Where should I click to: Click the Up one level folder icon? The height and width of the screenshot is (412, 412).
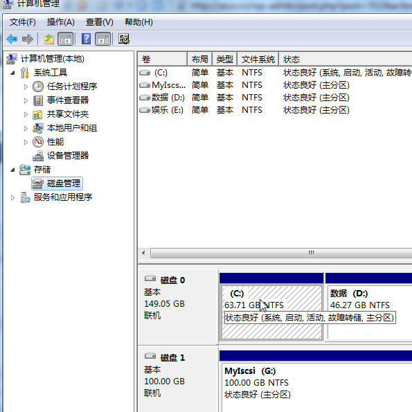(x=49, y=39)
